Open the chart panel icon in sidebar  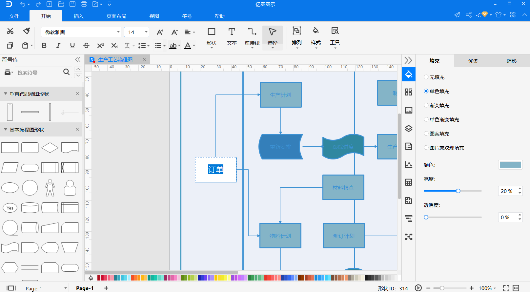click(x=408, y=164)
